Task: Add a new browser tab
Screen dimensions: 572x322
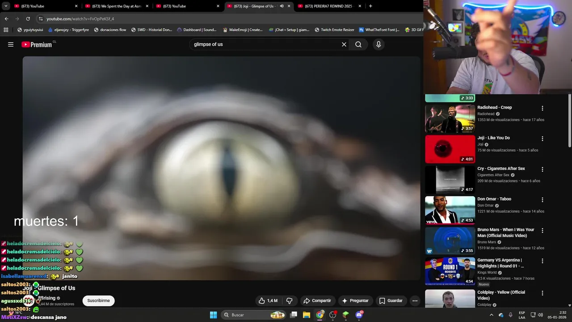Action: pos(370,6)
